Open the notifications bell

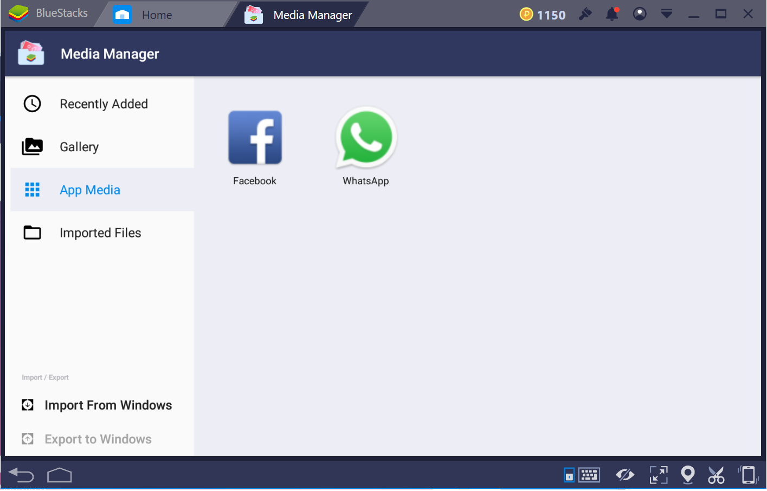click(x=613, y=14)
